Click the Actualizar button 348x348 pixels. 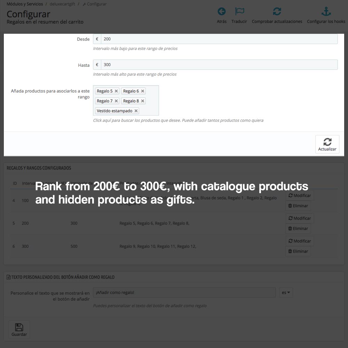point(327,144)
